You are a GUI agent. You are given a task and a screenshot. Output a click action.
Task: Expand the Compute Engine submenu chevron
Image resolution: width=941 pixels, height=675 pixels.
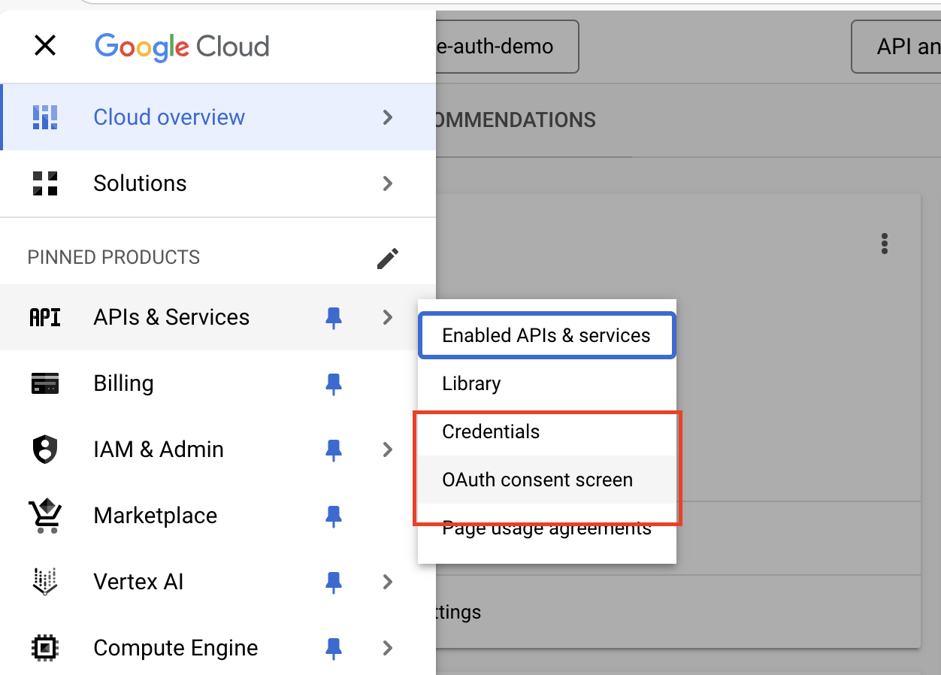[x=388, y=648]
